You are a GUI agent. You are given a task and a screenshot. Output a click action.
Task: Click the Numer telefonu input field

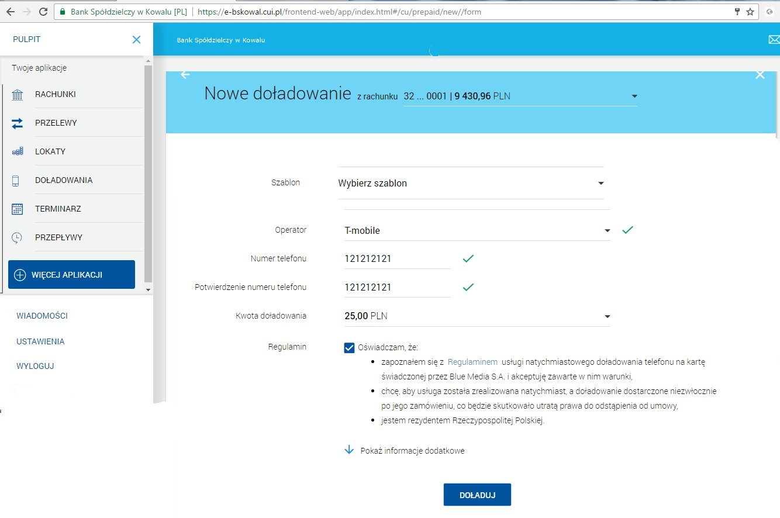point(396,259)
